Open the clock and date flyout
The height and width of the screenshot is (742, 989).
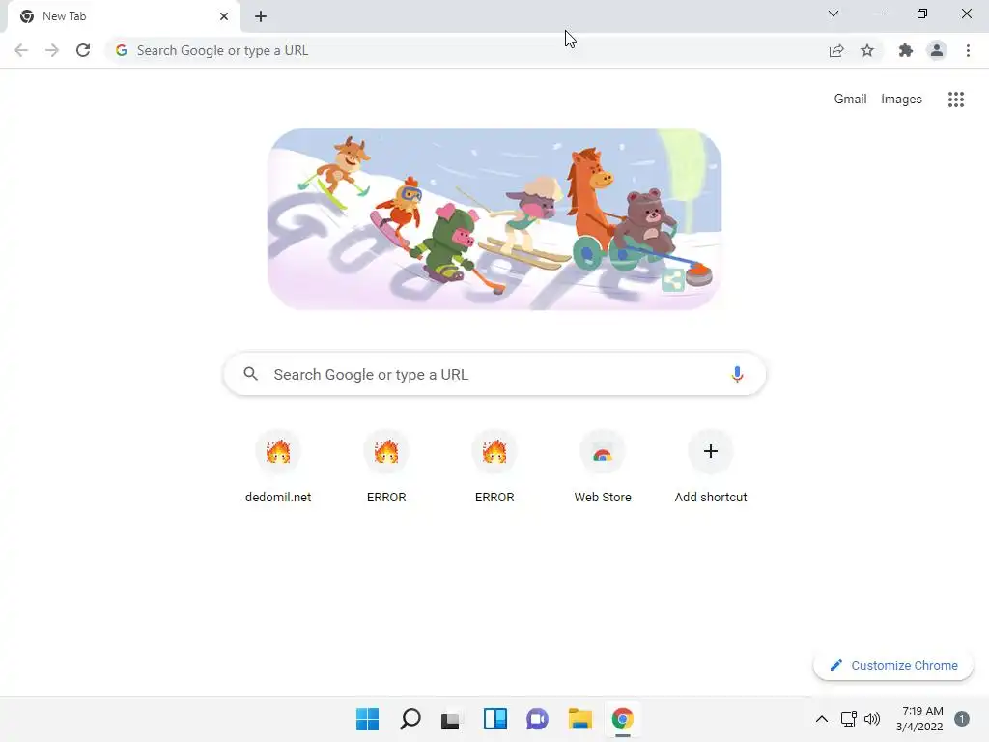[x=920, y=719]
